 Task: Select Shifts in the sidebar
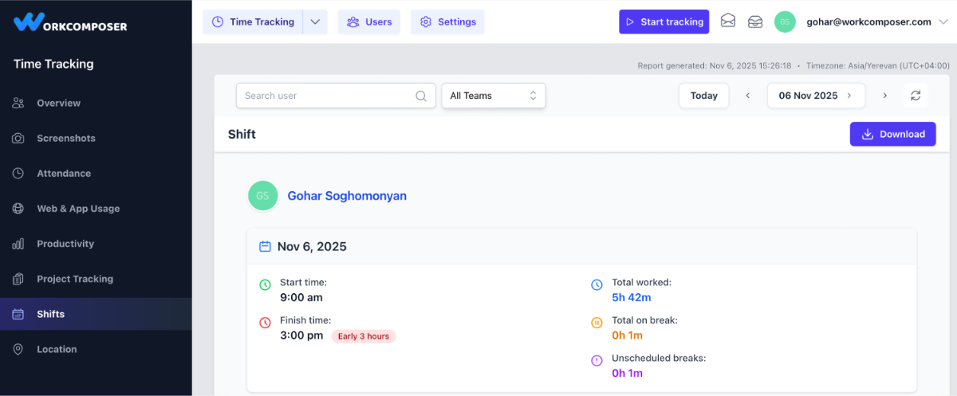(96, 314)
